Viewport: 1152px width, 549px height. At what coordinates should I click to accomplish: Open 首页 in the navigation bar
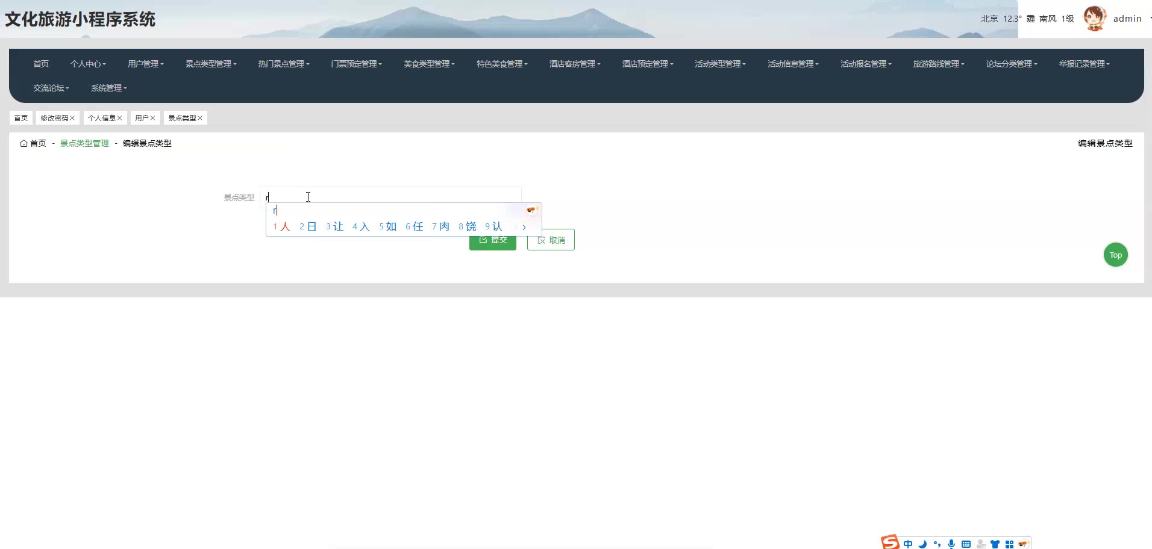point(41,64)
